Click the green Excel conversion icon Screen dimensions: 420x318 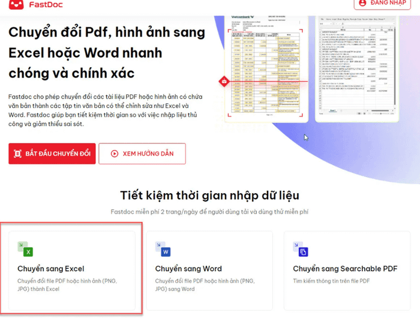pos(25,249)
